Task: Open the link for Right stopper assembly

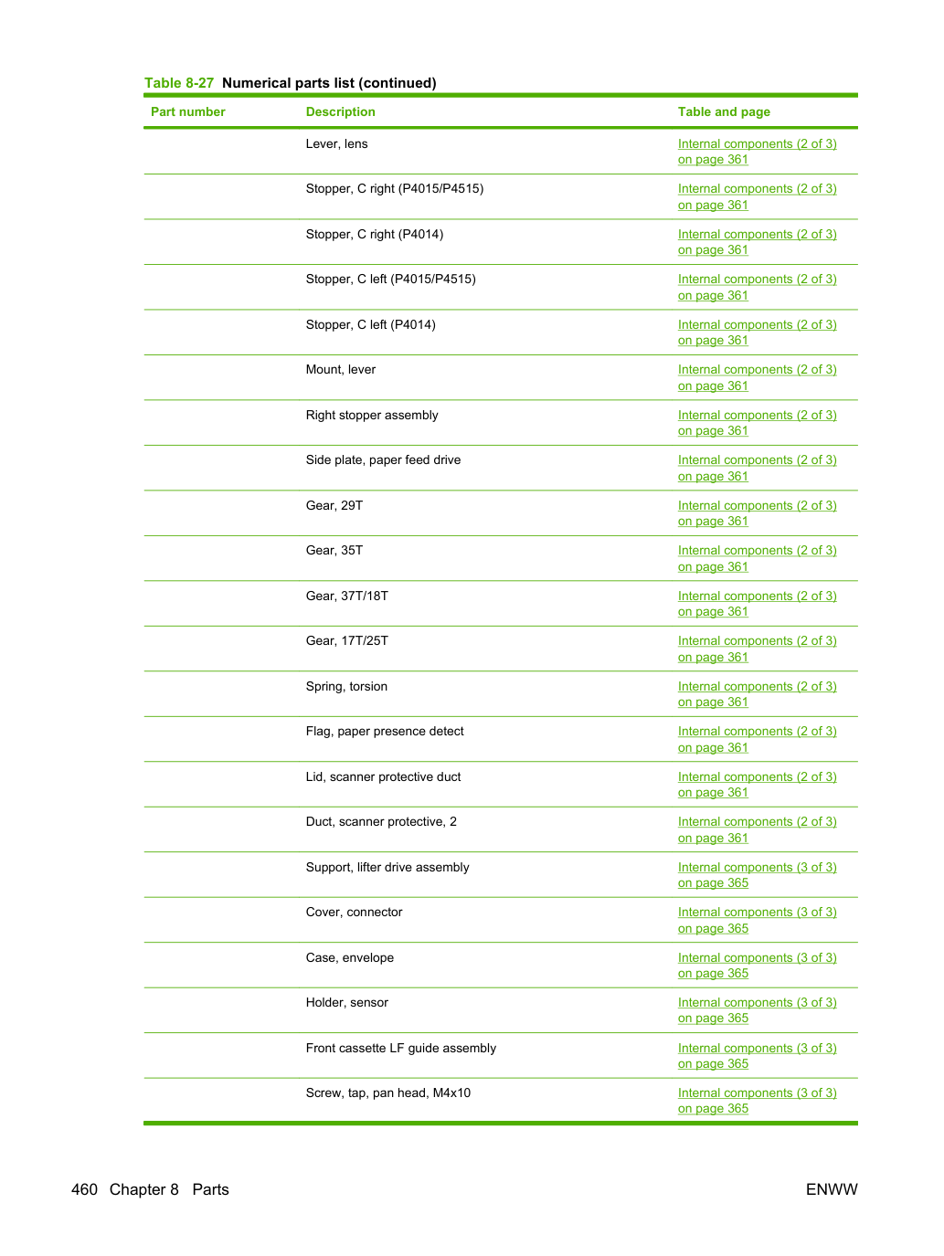Action: coord(757,423)
